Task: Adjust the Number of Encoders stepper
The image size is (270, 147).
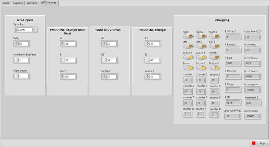Action: tap(16, 60)
